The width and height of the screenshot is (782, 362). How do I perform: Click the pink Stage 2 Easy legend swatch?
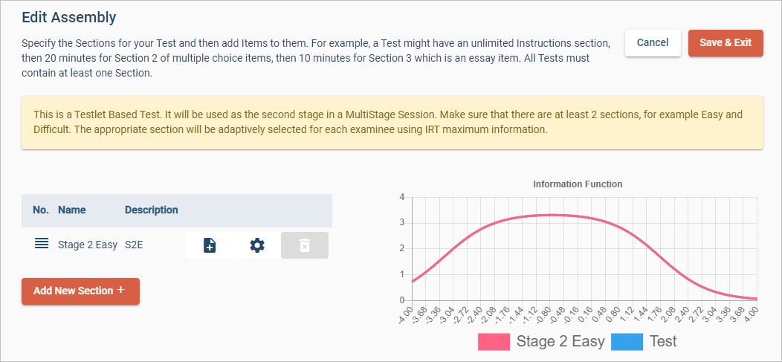click(x=494, y=342)
